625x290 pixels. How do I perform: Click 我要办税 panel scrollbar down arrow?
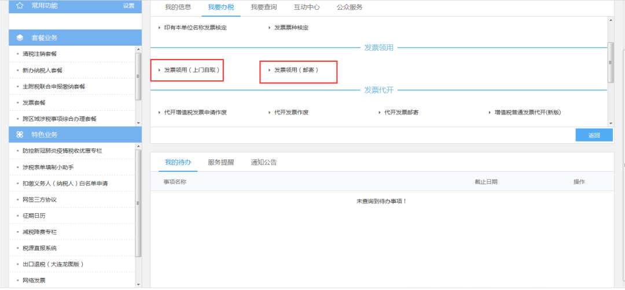tap(611, 123)
